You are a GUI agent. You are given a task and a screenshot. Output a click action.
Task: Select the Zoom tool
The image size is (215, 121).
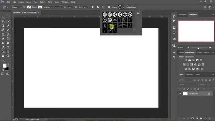pyautogui.click(x=8, y=56)
